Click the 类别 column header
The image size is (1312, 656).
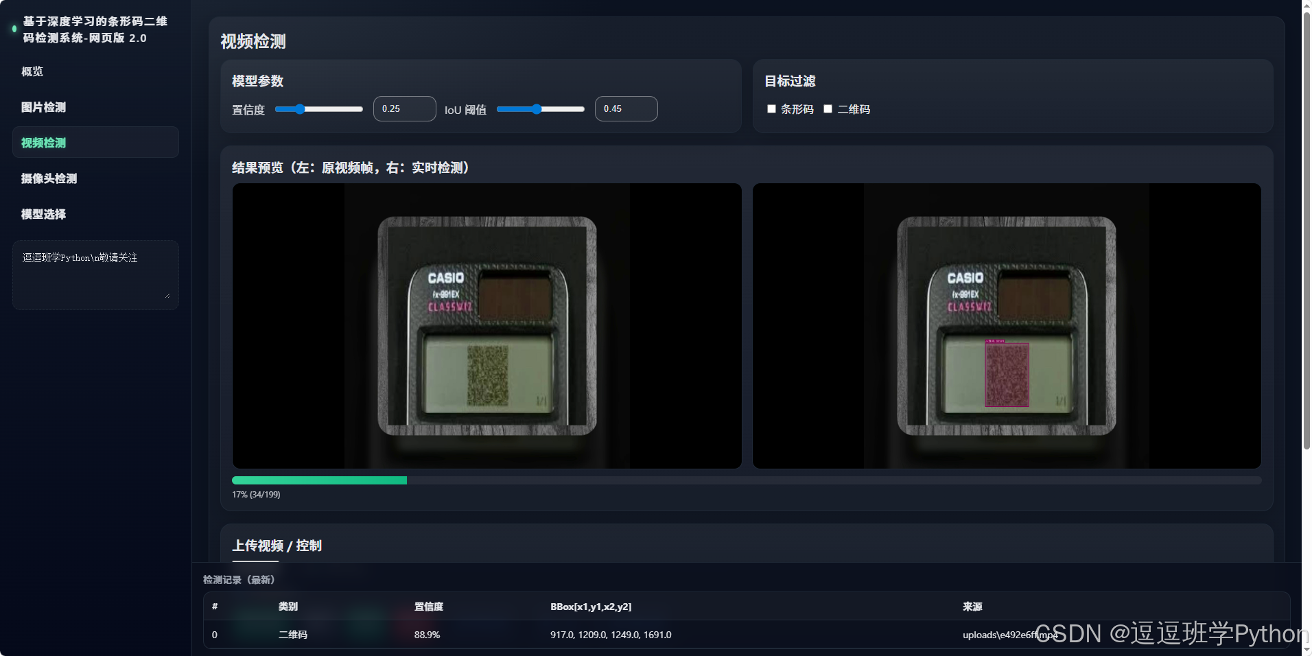[x=288, y=607]
